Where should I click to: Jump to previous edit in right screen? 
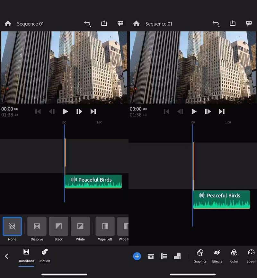pyautogui.click(x=166, y=111)
